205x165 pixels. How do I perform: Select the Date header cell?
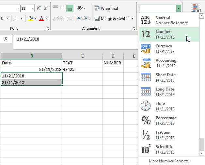[32, 63]
